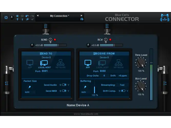The image size is (171, 128).
Task: Click the SEND level meter bar
Action: pos(55,45)
